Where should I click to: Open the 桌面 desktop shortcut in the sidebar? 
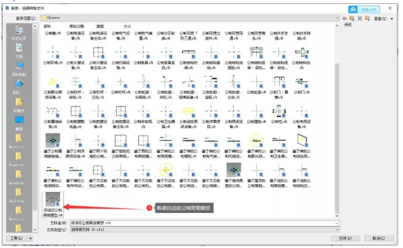[19, 124]
